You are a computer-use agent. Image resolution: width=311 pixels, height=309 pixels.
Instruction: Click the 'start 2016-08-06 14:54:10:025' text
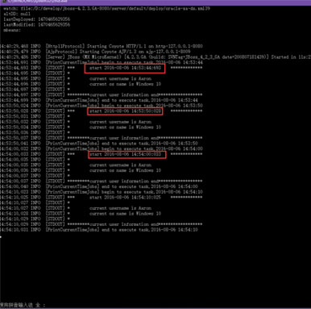pos(125,198)
